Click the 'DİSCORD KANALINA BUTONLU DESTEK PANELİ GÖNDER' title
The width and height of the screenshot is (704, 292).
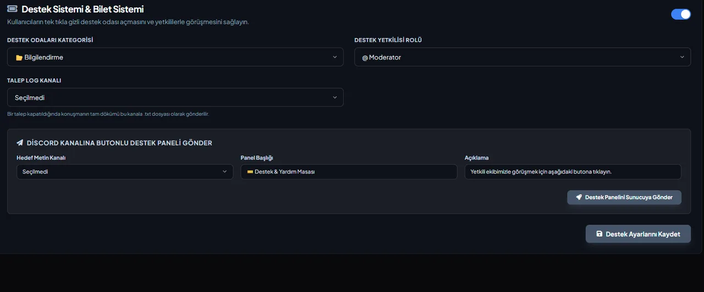[x=119, y=143]
